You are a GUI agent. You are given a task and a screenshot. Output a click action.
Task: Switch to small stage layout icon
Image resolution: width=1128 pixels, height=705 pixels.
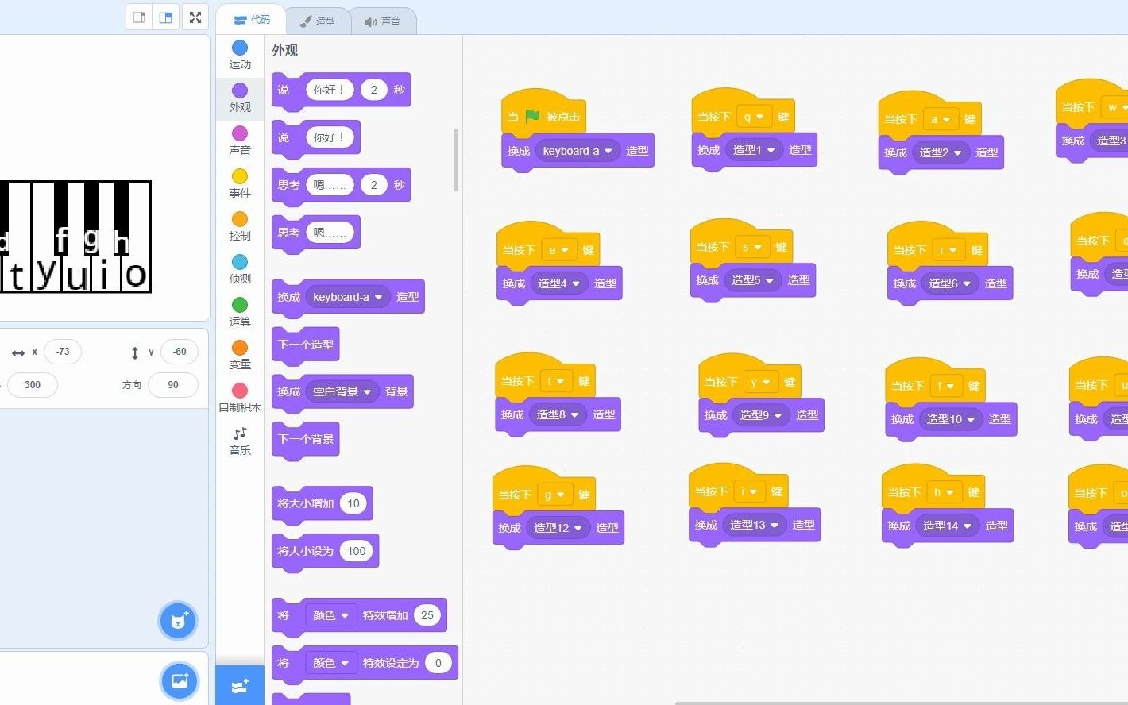tap(139, 17)
